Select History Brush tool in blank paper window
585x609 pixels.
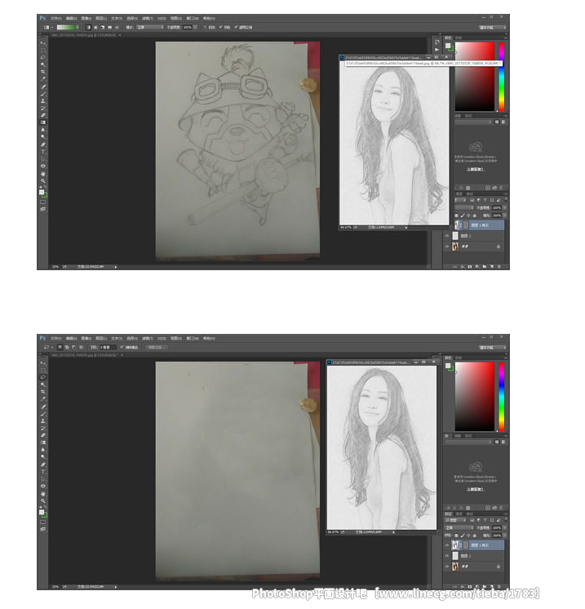[42, 428]
